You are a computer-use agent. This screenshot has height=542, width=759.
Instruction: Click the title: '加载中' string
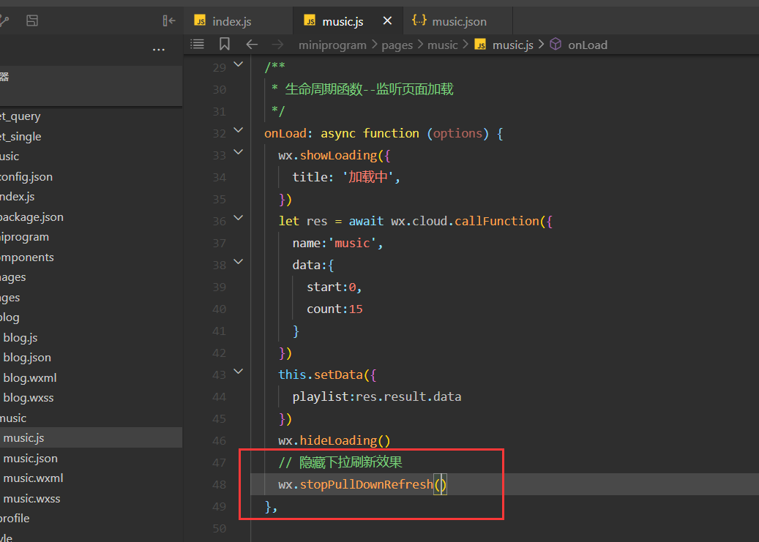(346, 177)
